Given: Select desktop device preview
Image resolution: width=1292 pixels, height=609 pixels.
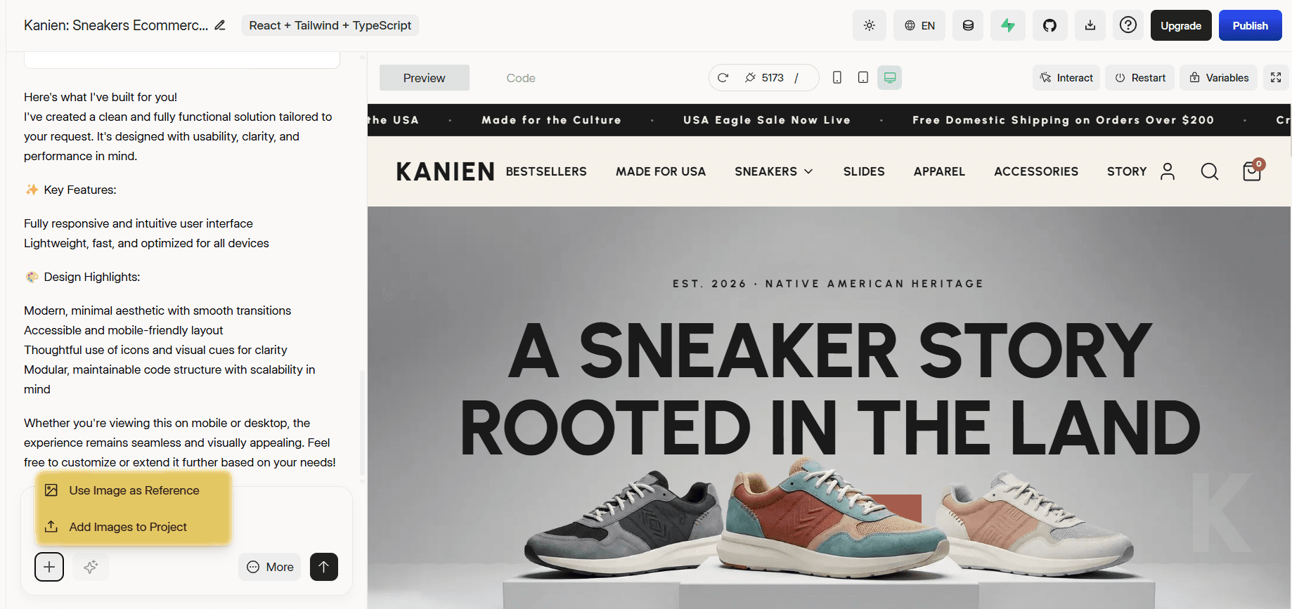Looking at the screenshot, I should pos(889,77).
